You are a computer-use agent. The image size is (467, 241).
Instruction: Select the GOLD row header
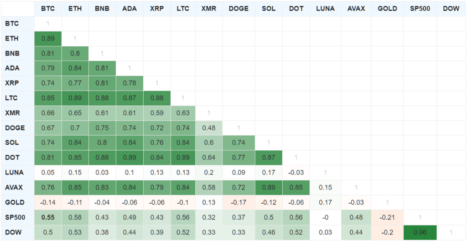click(x=12, y=202)
